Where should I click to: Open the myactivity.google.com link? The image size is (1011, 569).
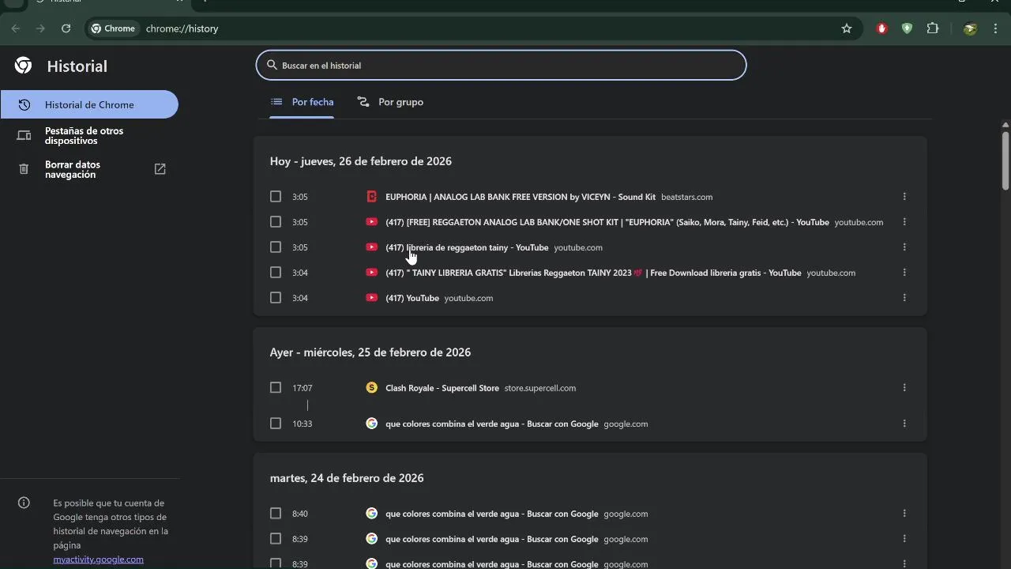[x=98, y=560]
